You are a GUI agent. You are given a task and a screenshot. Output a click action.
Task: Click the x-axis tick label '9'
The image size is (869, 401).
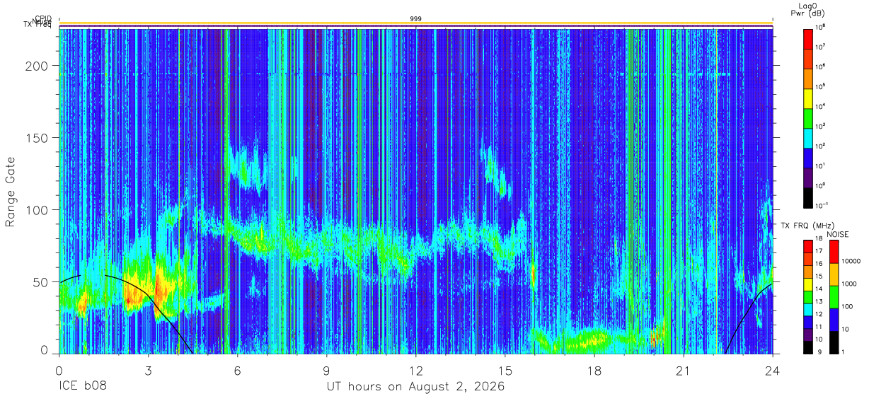[326, 370]
